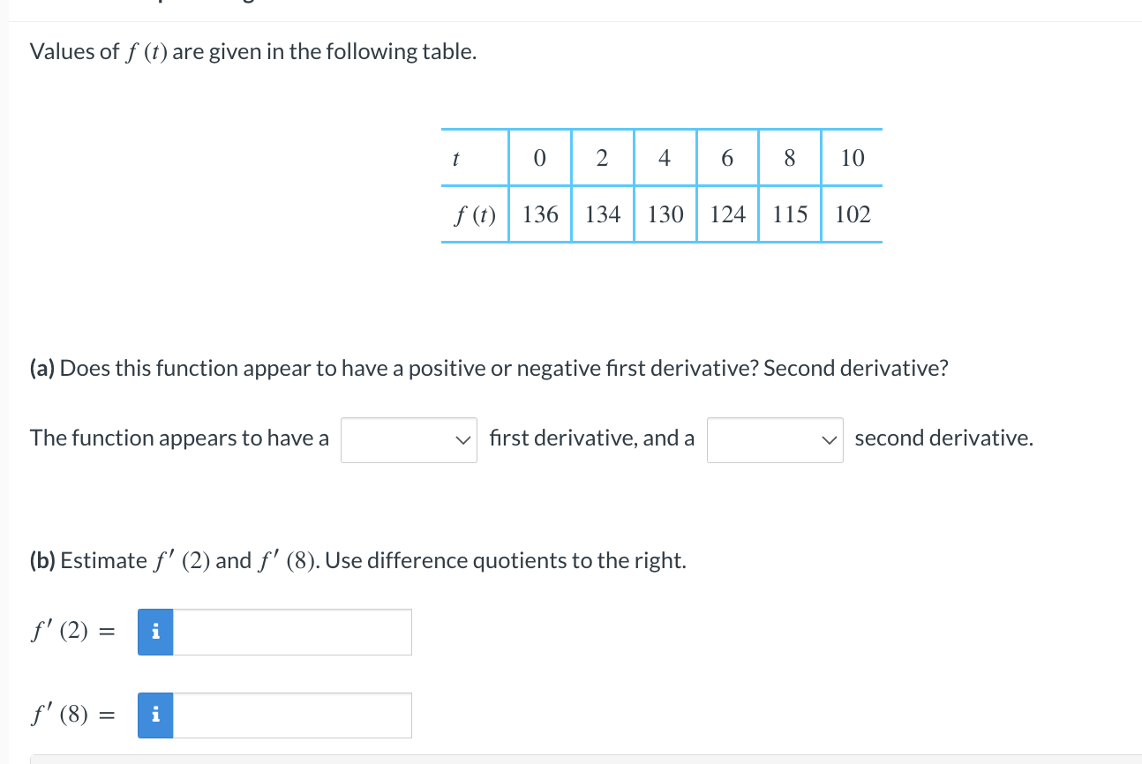The height and width of the screenshot is (764, 1142).
Task: Click the table cell containing value 102
Action: point(851,213)
